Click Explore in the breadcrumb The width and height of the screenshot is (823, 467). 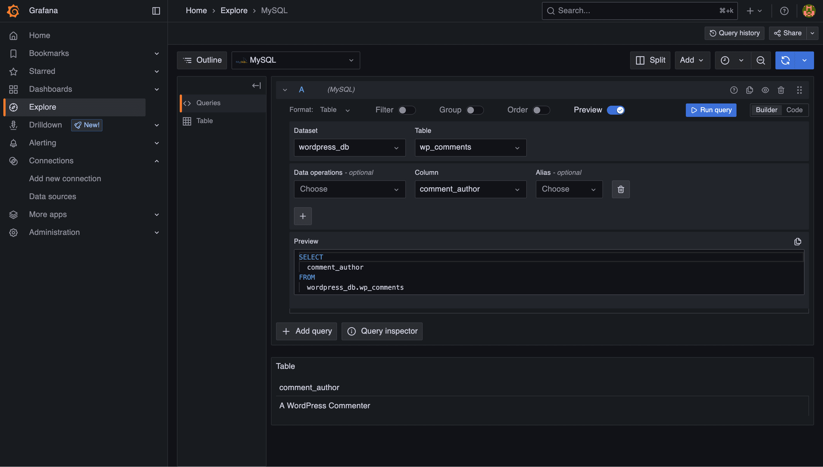pos(234,11)
